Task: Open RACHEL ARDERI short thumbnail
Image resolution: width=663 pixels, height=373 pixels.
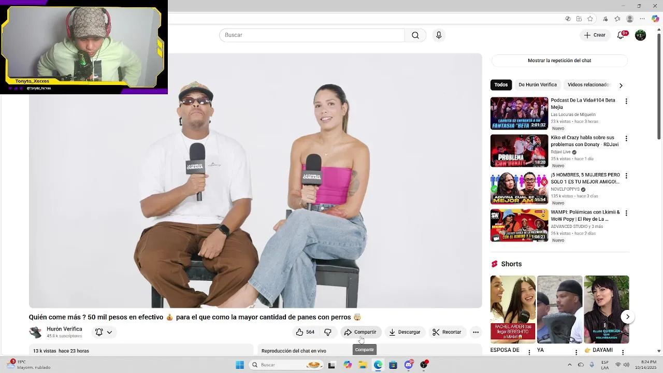Action: [x=513, y=309]
